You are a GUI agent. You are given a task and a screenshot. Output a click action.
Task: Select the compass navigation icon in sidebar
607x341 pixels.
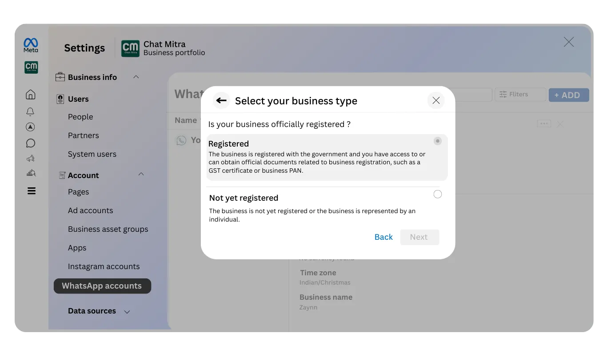coord(31,127)
